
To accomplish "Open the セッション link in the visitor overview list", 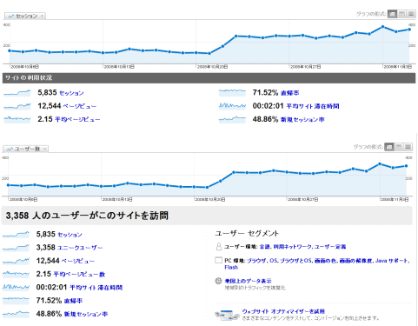I will [x=70, y=235].
